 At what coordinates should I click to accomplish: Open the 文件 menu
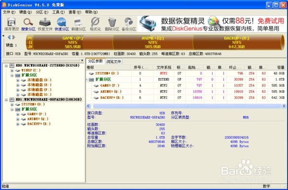coord(9,12)
